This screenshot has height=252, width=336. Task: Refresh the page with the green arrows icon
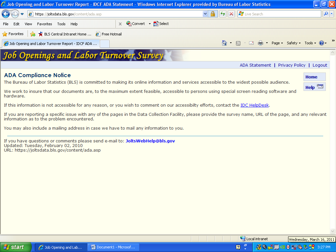(x=223, y=14)
